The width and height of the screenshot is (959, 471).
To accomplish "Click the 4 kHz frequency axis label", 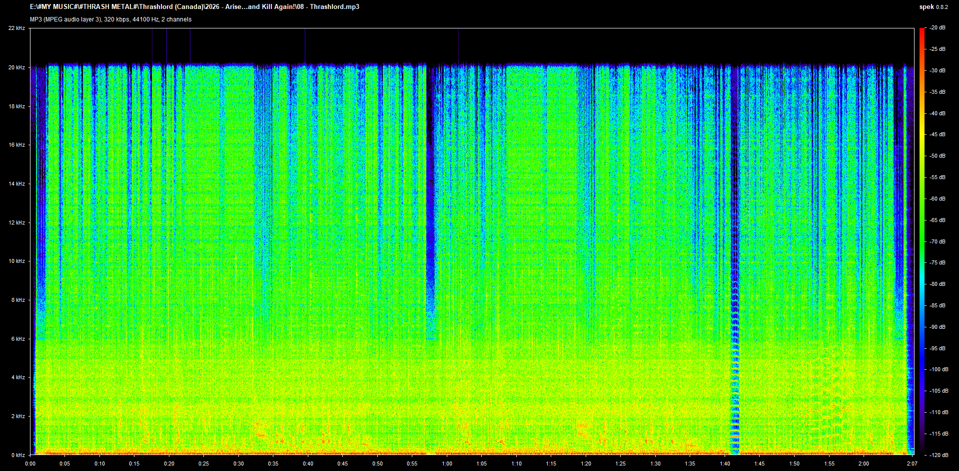I will point(18,377).
